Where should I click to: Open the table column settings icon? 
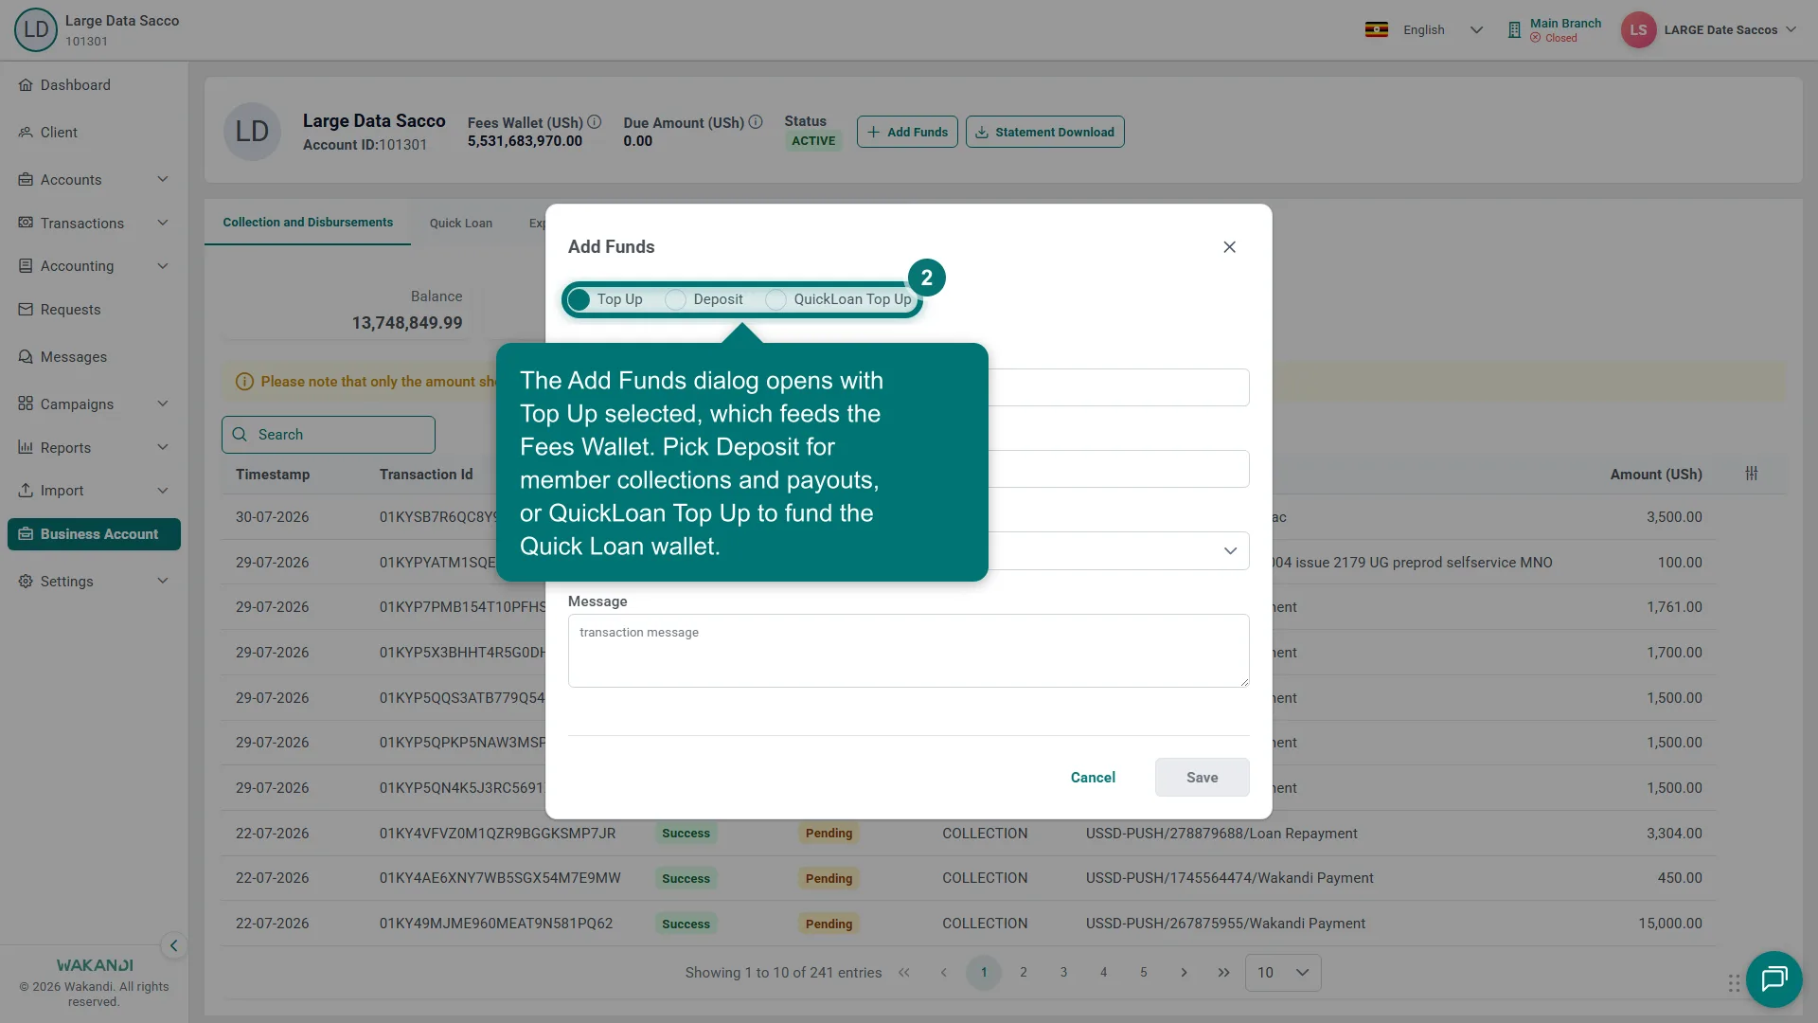point(1752,474)
